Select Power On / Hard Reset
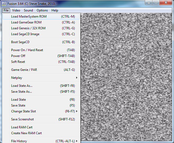The image size is (174, 143). (41, 50)
